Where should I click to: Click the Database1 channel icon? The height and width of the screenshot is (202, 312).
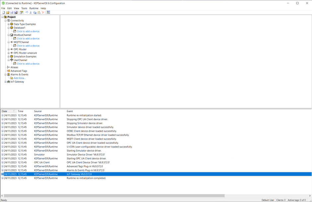12,28
